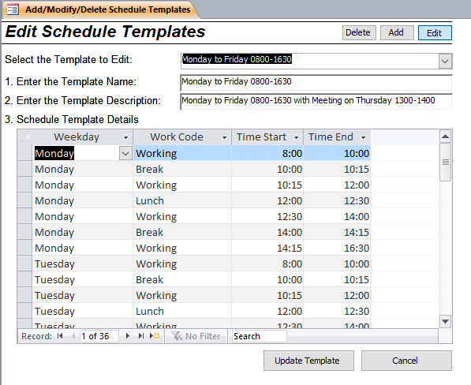Click Lunch cell in Monday row
Viewport: 471px width, 385px height.
click(x=182, y=201)
